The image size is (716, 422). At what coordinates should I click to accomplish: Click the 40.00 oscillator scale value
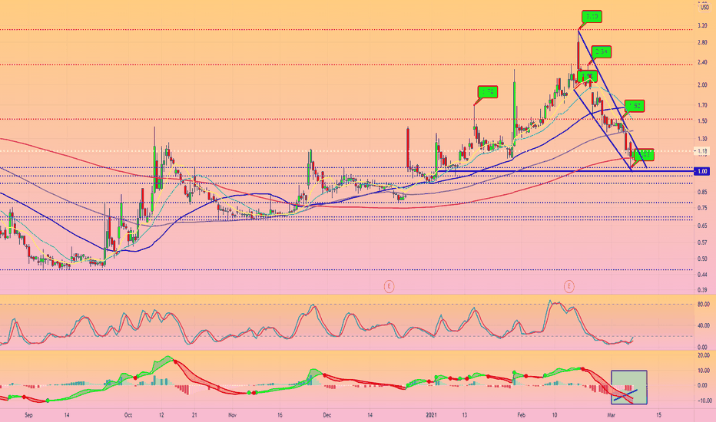coord(704,326)
